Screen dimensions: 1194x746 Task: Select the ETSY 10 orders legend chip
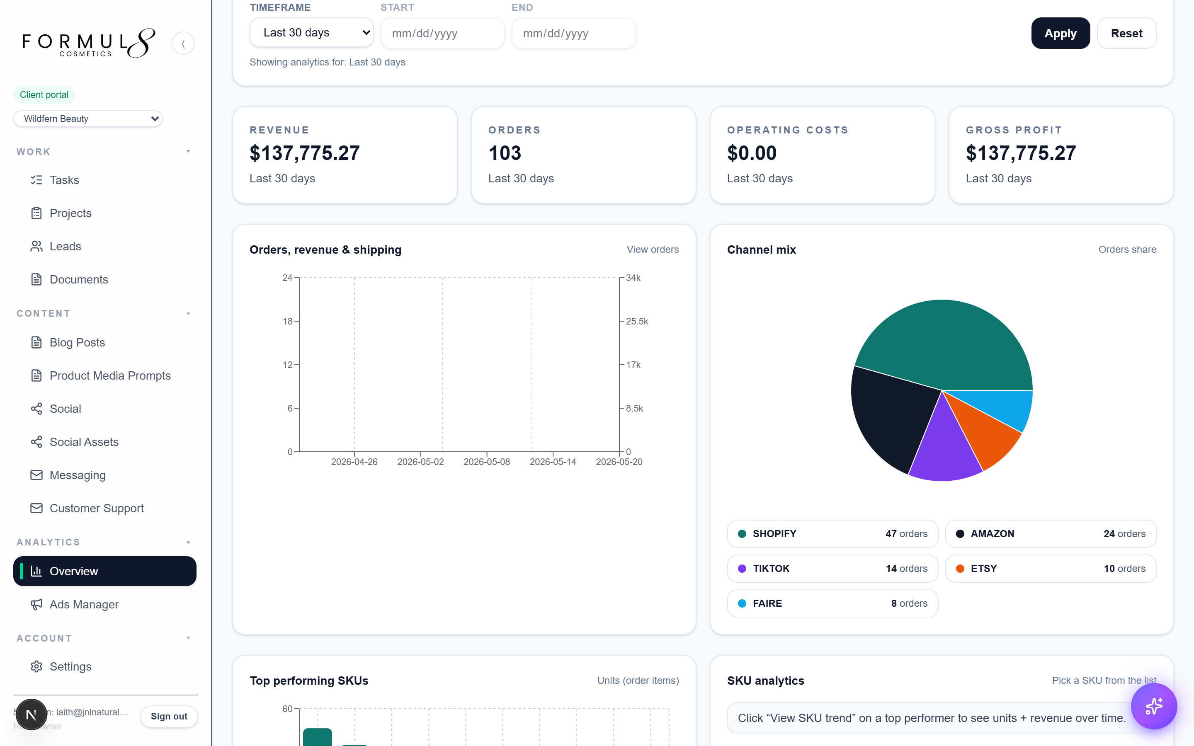coord(1051,568)
